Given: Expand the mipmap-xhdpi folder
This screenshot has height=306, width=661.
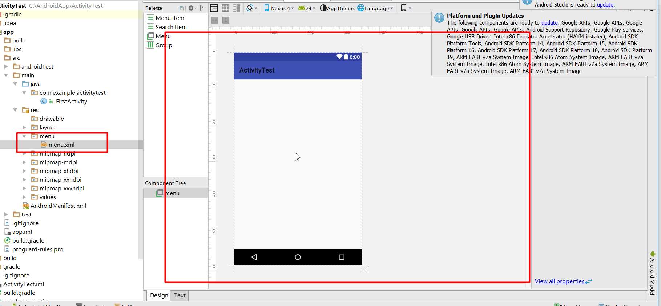Looking at the screenshot, I should point(24,171).
